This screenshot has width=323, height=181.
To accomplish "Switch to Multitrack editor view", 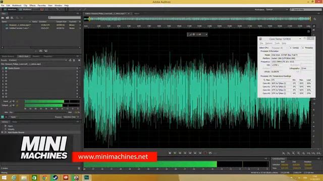I will click(x=25, y=10).
